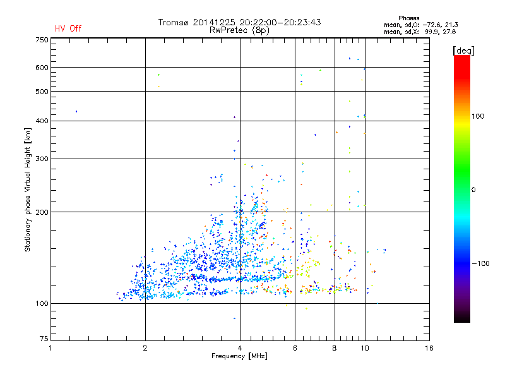This screenshot has width=505, height=379.
Task: Click the '[deg]' colorbar unit label
Action: point(463,51)
